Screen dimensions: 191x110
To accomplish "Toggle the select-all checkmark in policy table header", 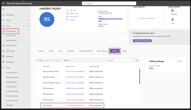I will click(x=38, y=66).
